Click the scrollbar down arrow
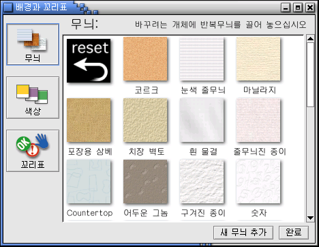The width and height of the screenshot is (319, 247). (310, 218)
